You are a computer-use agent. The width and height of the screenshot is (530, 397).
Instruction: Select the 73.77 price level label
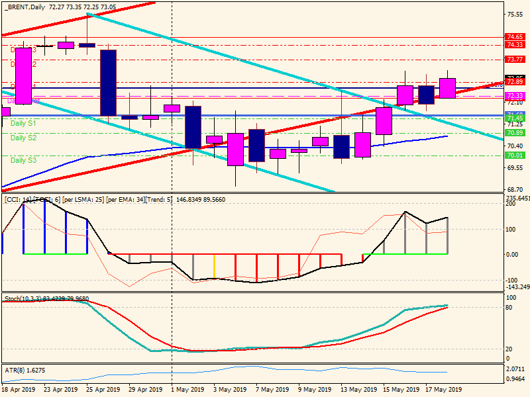515,60
